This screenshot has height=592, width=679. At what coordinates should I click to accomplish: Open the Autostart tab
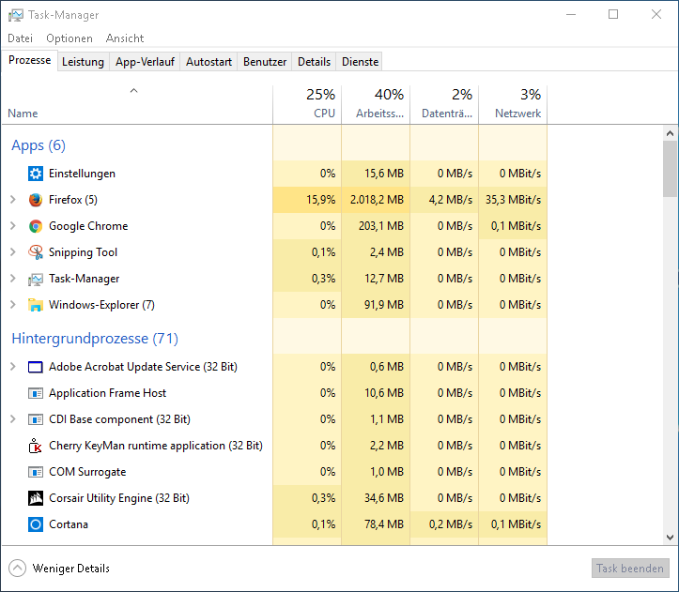coord(208,62)
